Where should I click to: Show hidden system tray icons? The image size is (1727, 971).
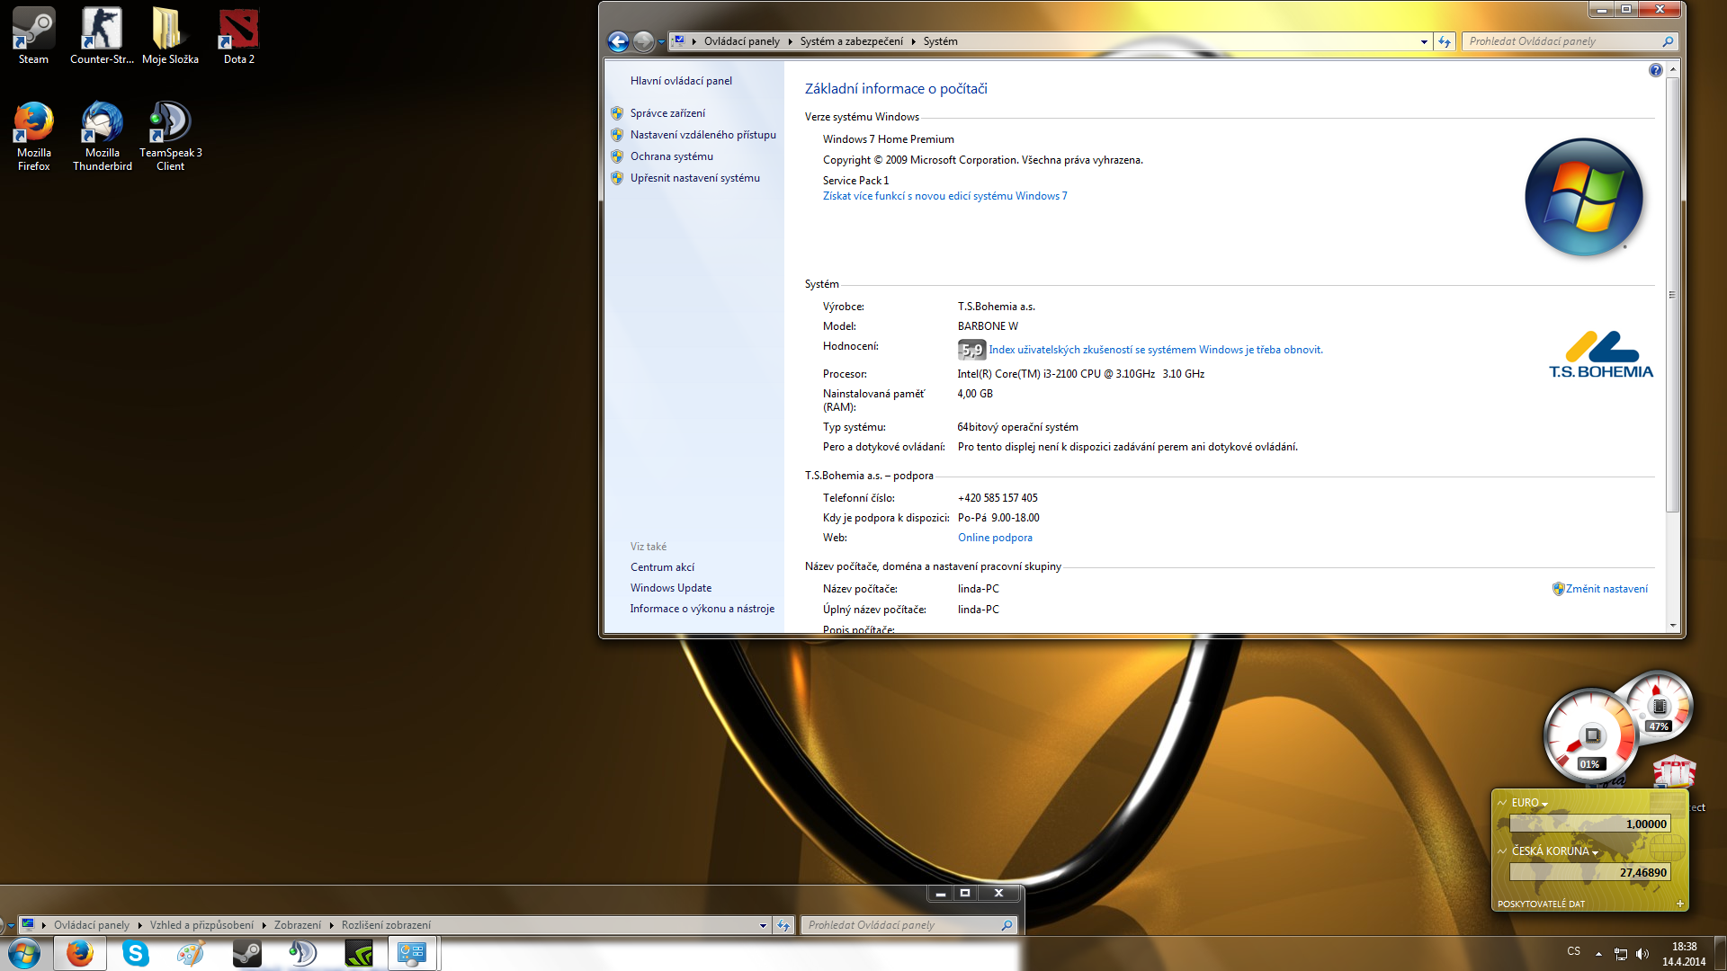tap(1598, 954)
